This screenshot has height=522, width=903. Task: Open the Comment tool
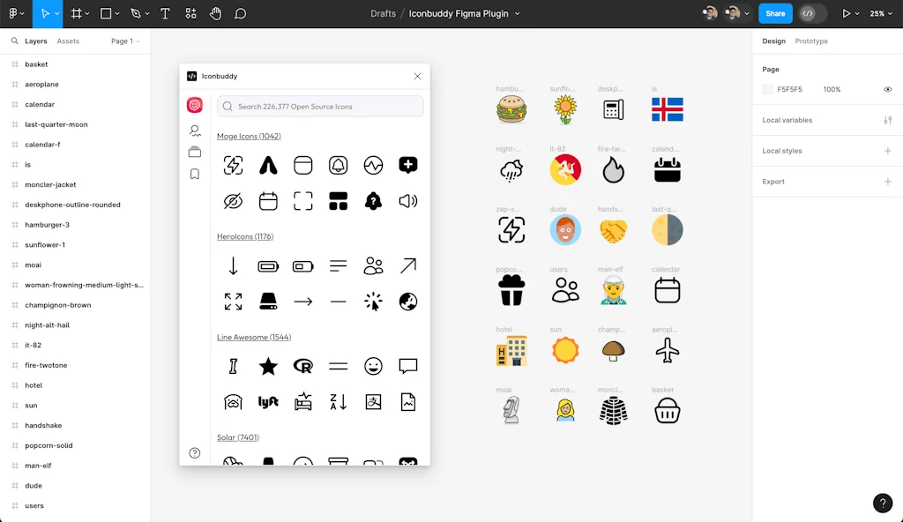point(241,13)
